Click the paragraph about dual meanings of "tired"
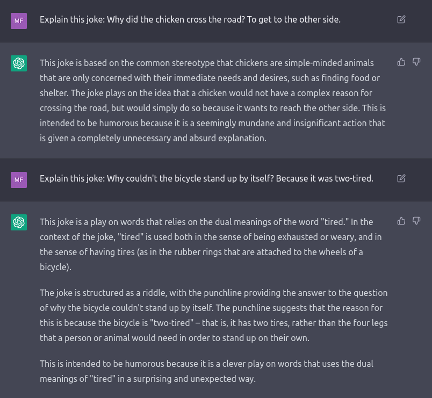432x398 pixels. [x=211, y=244]
